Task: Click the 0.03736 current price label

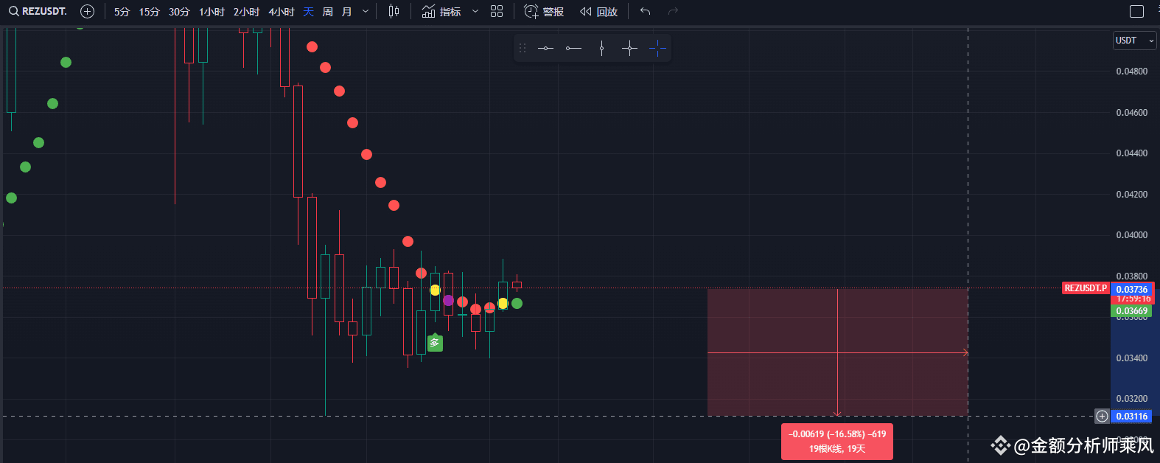Action: [x=1131, y=290]
